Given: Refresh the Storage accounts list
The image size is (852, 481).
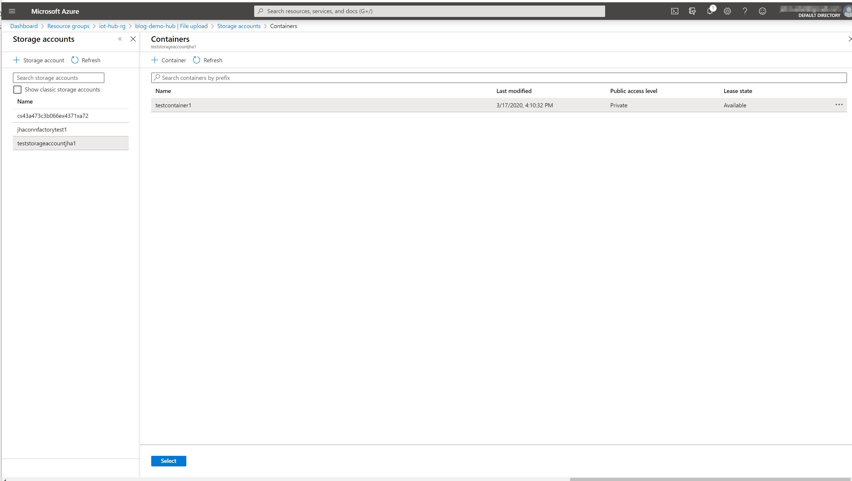Looking at the screenshot, I should [x=86, y=60].
